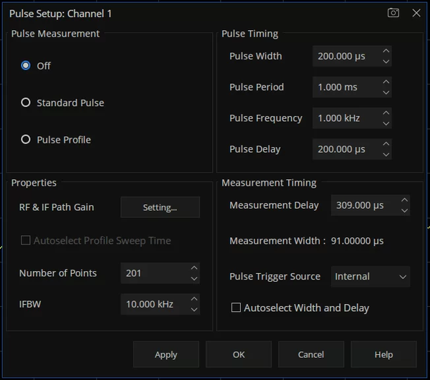Decrease Pulse Period with down arrow
The width and height of the screenshot is (430, 380).
(x=386, y=92)
